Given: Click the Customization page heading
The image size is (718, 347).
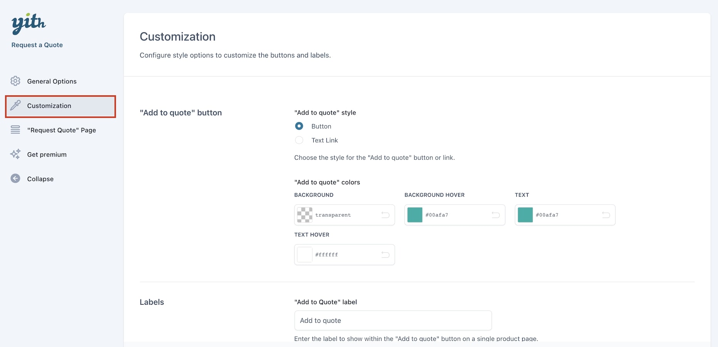Looking at the screenshot, I should click(178, 37).
